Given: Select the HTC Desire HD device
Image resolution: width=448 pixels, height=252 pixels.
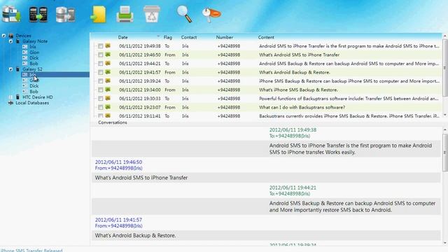Looking at the screenshot, I should click(37, 97).
